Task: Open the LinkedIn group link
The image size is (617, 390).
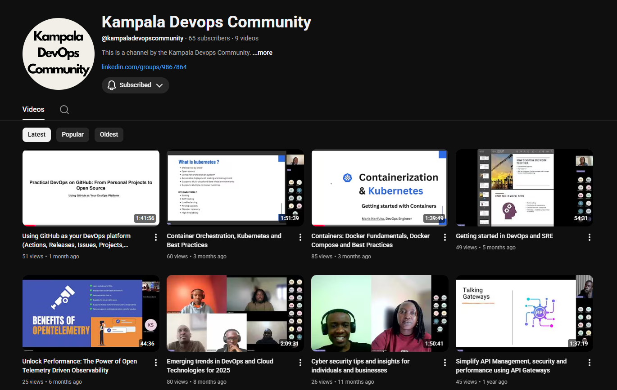Action: point(144,67)
